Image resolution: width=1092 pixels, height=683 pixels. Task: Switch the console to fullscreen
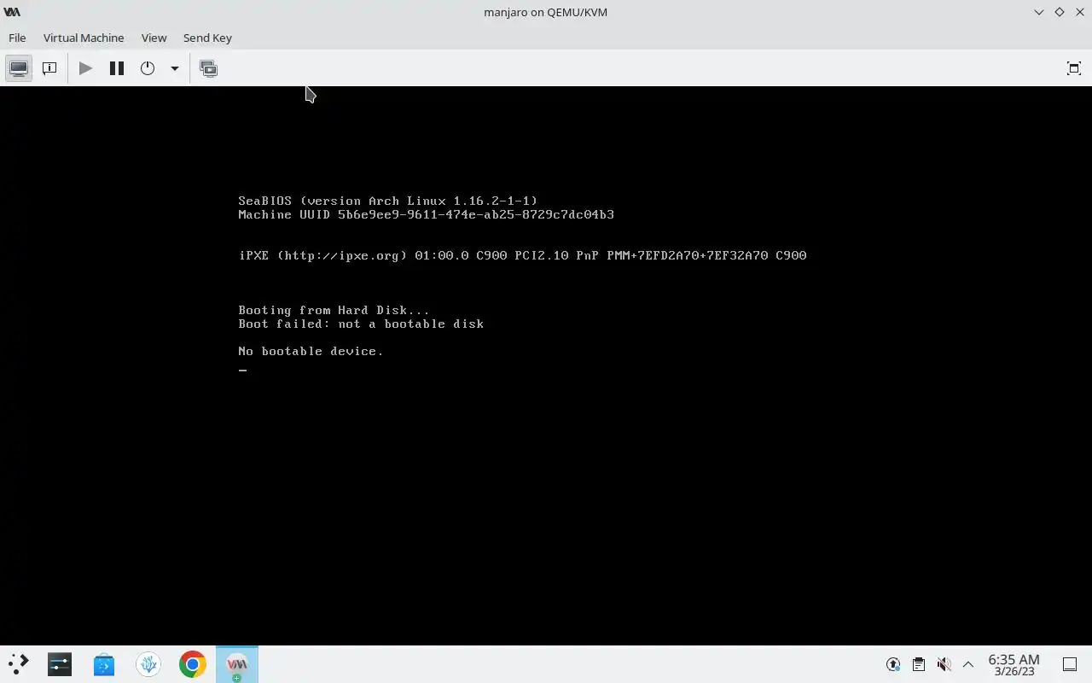tap(1074, 68)
